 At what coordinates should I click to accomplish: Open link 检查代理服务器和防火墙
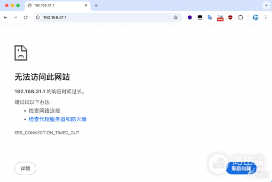click(x=58, y=119)
